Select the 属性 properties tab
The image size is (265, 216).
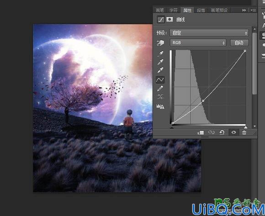pos(187,11)
